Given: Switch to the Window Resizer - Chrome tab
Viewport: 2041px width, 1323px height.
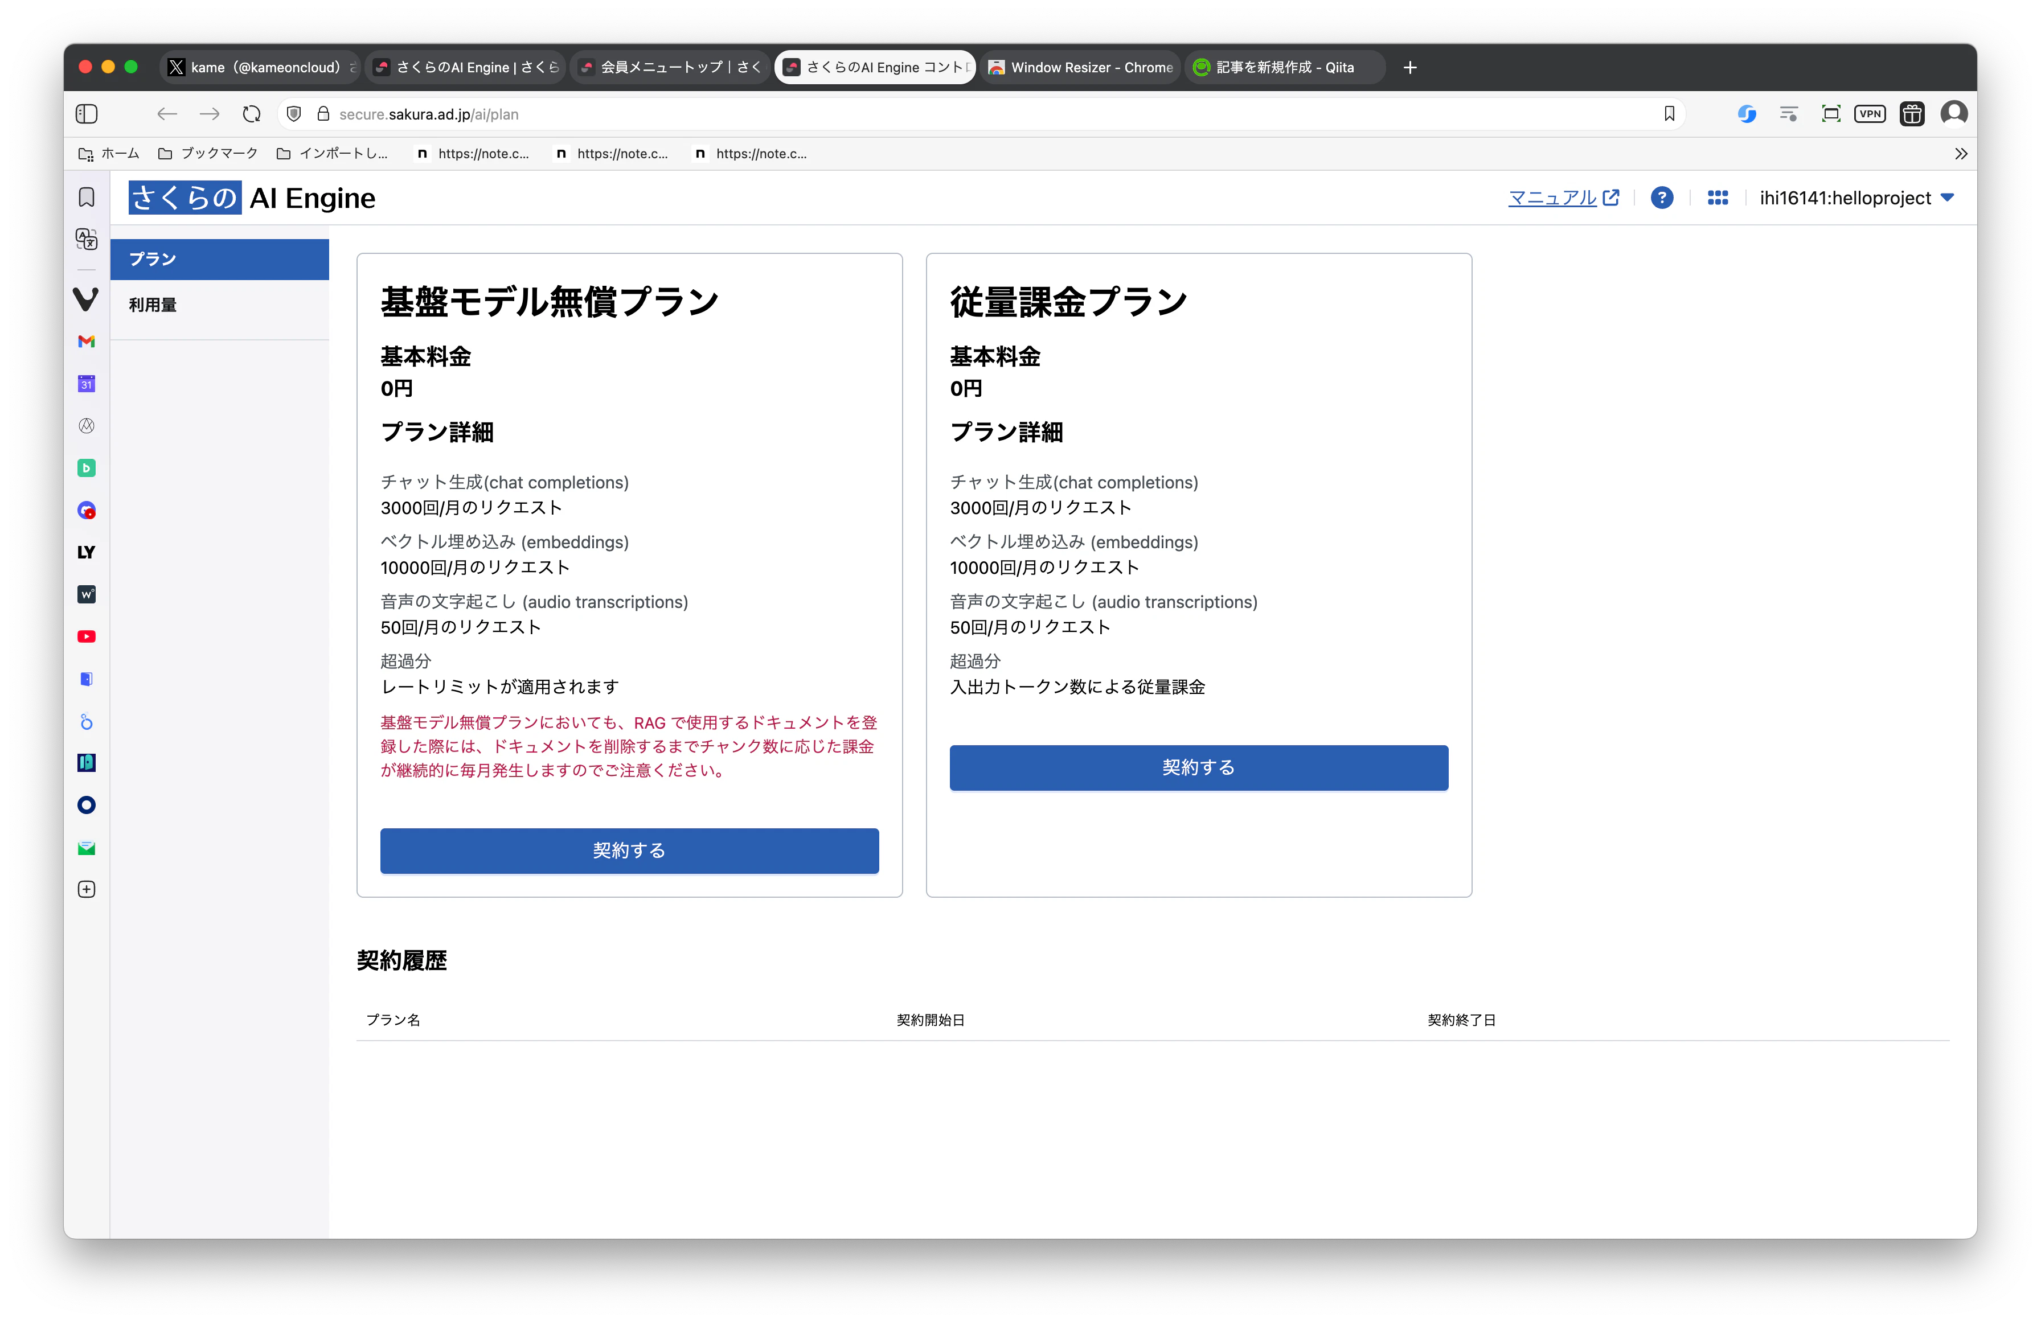Looking at the screenshot, I should tap(1080, 67).
